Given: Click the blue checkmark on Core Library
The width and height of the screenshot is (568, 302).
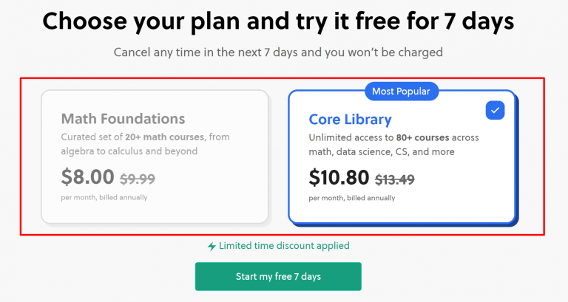Looking at the screenshot, I should pyautogui.click(x=495, y=110).
